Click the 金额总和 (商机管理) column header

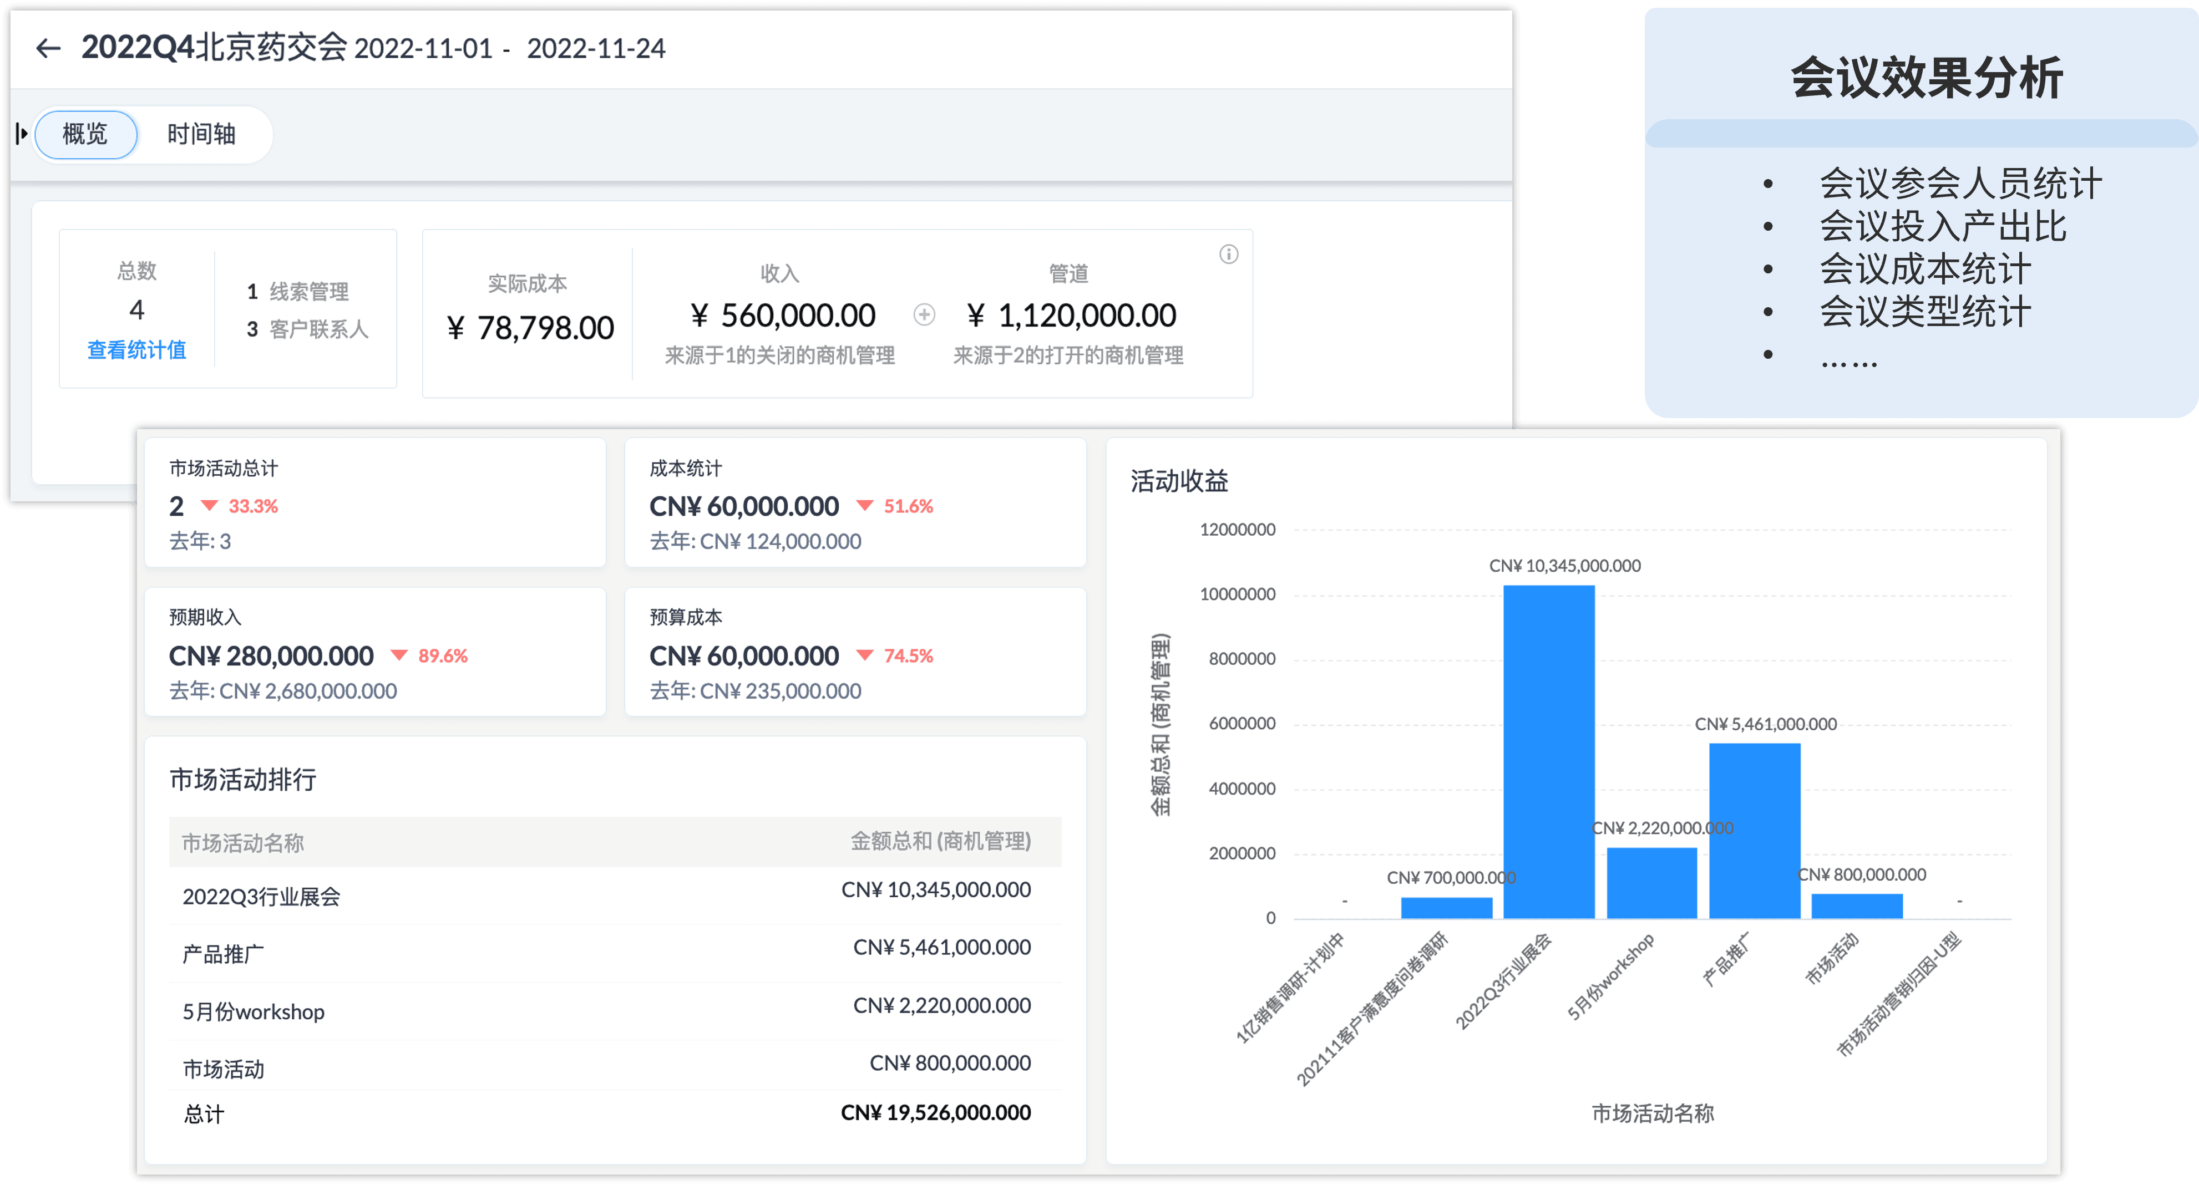point(941,841)
